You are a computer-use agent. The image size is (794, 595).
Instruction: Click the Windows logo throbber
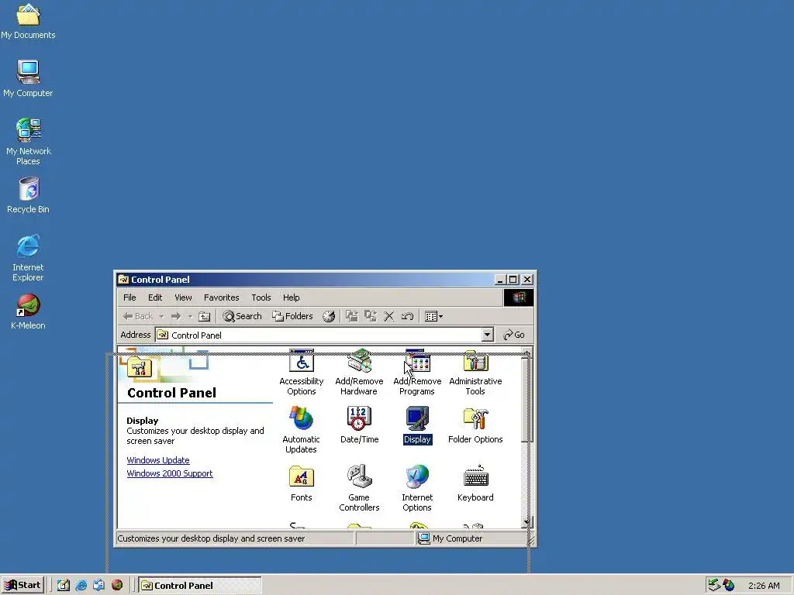(x=519, y=297)
